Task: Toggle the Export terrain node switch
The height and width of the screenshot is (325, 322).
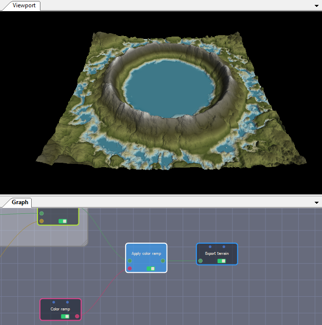Action: 221,261
